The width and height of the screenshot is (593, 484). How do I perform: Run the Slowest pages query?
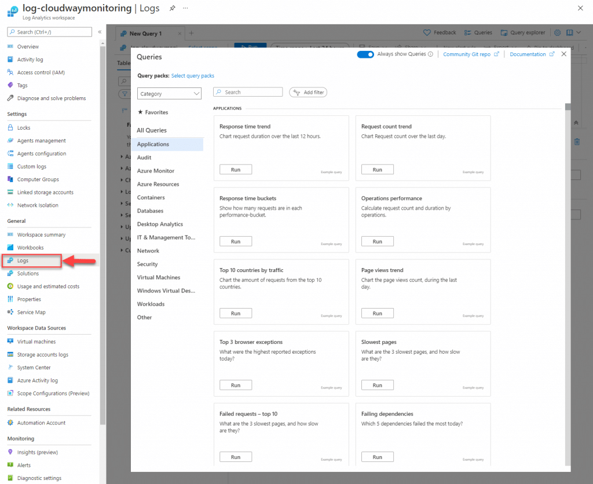pyautogui.click(x=378, y=385)
